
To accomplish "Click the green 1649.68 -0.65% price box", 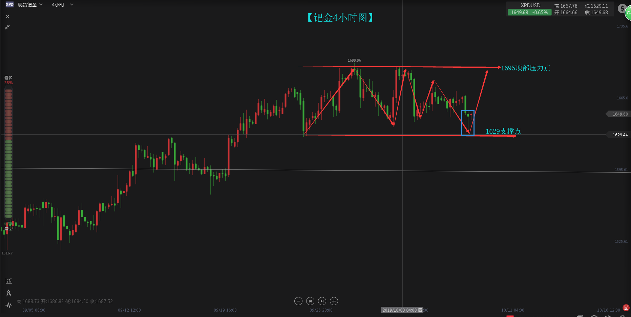I will tap(529, 13).
